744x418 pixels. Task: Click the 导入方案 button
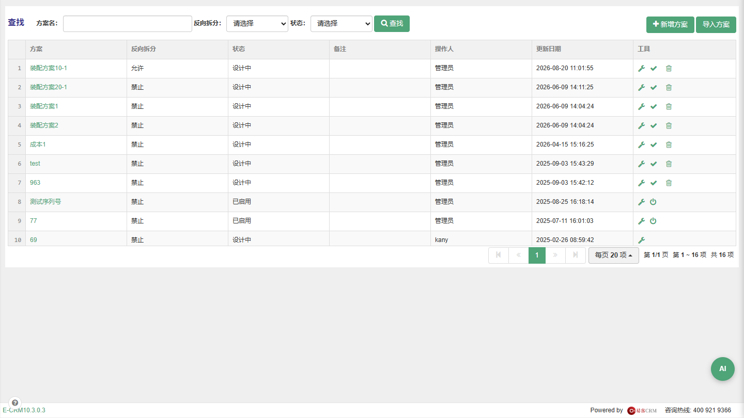pos(716,25)
